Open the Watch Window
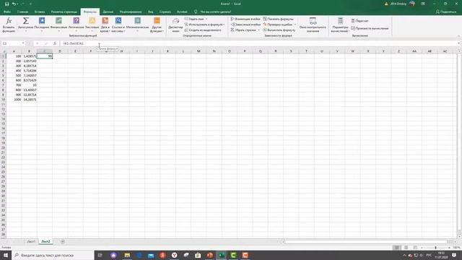Screen dimensions: 462x260 coord(313,25)
